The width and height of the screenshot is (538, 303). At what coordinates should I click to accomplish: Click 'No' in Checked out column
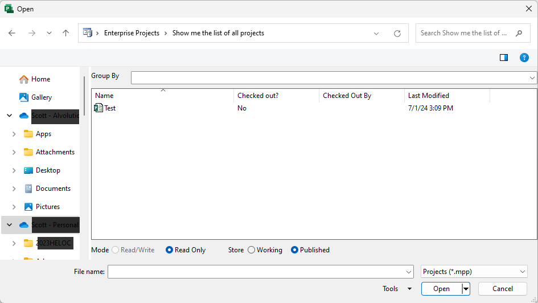pos(242,108)
